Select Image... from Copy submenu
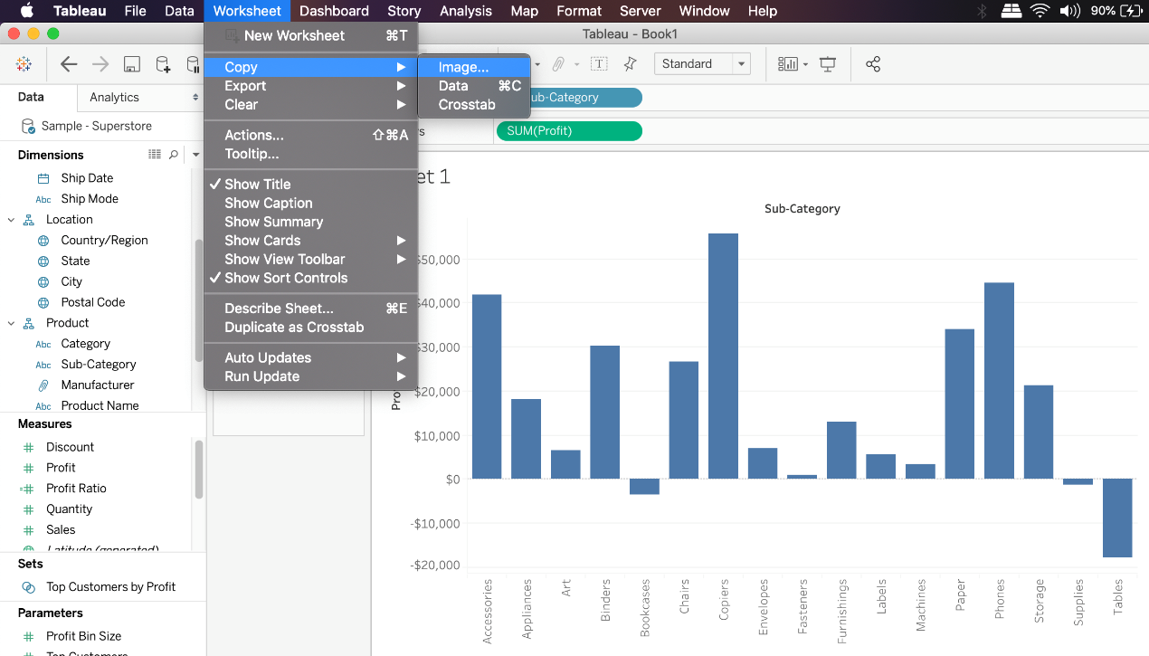 click(463, 67)
